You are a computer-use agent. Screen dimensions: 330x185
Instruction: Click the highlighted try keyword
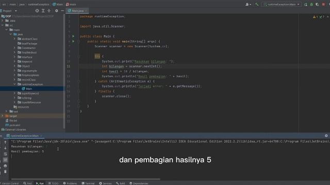tap(97, 56)
